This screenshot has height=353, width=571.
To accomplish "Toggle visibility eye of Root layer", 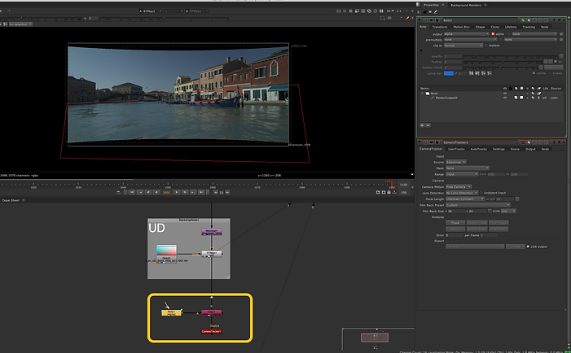I will click(505, 94).
